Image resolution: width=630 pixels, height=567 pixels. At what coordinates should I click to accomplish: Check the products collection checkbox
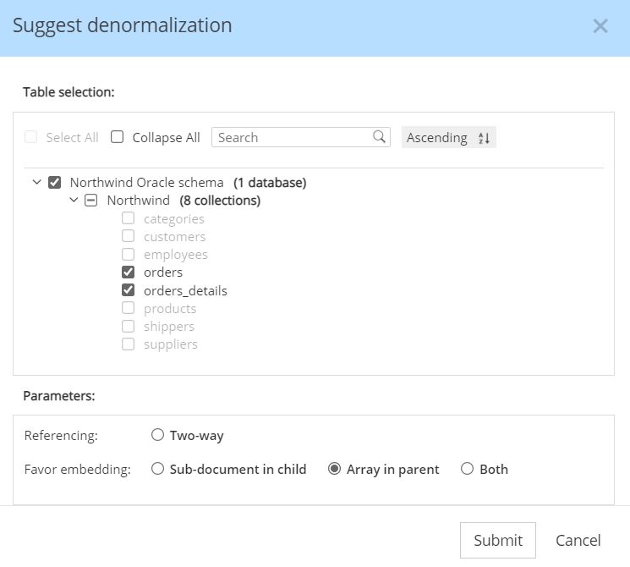tap(129, 308)
